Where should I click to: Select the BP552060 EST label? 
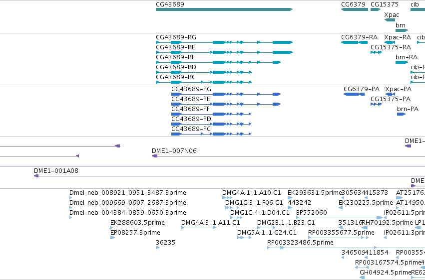312,213
